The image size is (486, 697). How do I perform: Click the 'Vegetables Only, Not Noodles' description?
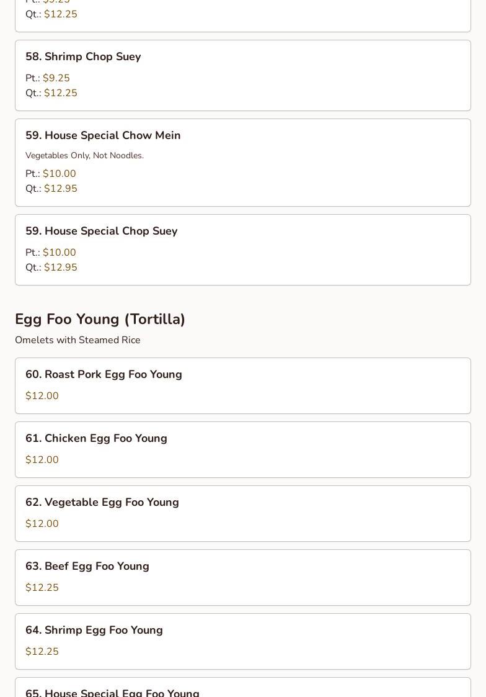coord(84,156)
